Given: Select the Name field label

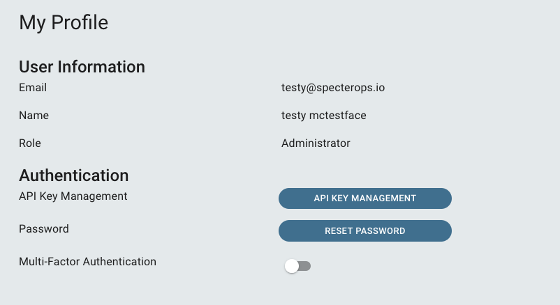Looking at the screenshot, I should 34,116.
